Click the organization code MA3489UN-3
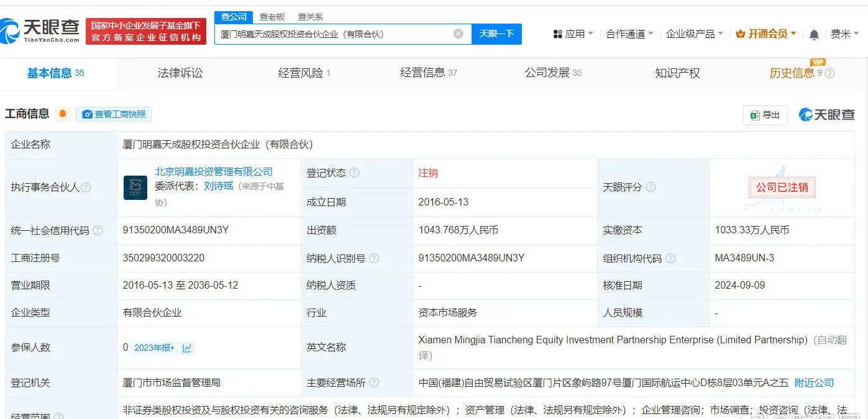This screenshot has height=419, width=868. [x=744, y=258]
